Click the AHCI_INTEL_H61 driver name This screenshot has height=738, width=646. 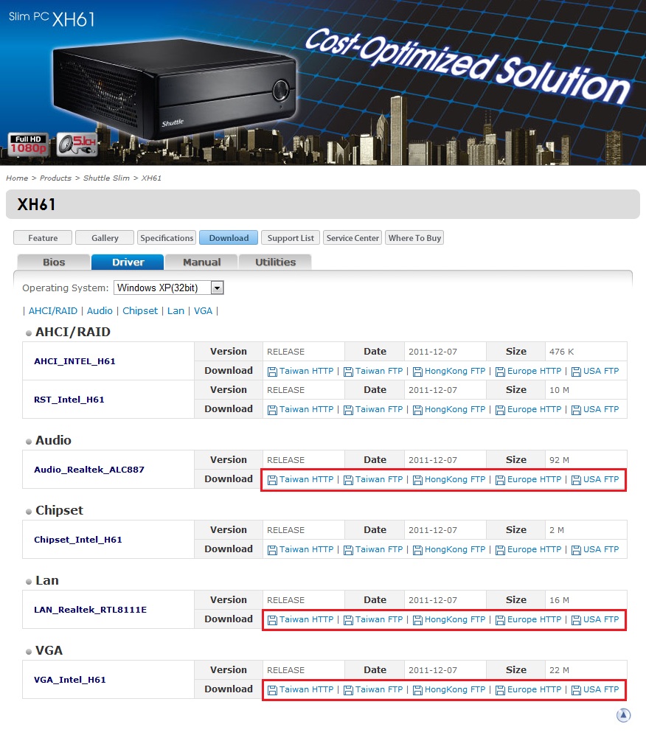click(x=74, y=361)
